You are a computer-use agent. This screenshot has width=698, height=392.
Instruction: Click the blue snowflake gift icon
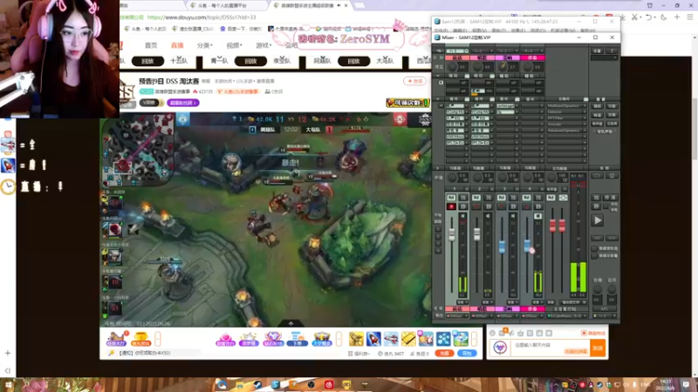click(x=443, y=339)
